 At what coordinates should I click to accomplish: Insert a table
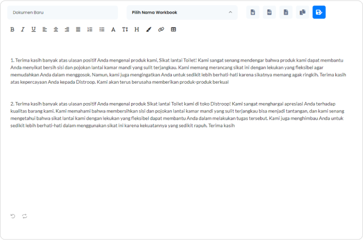173,29
